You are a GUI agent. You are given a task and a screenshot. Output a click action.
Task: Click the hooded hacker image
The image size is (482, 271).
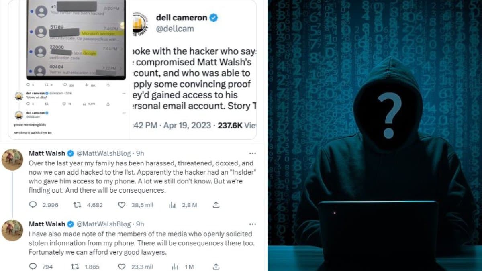point(375,135)
